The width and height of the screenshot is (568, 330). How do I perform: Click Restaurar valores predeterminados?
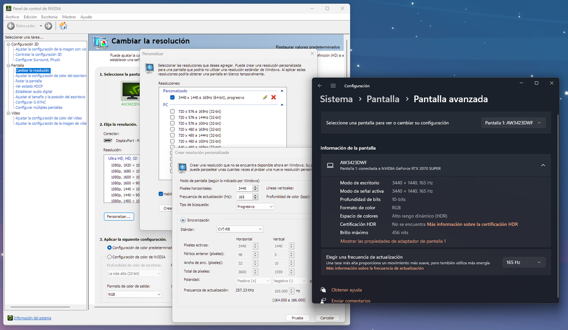pyautogui.click(x=308, y=47)
